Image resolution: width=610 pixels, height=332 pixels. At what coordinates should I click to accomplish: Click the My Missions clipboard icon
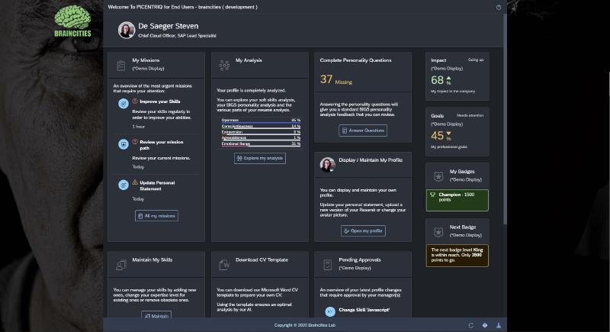click(x=120, y=65)
